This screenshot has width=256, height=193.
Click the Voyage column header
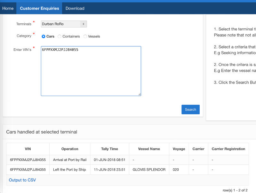(179, 149)
